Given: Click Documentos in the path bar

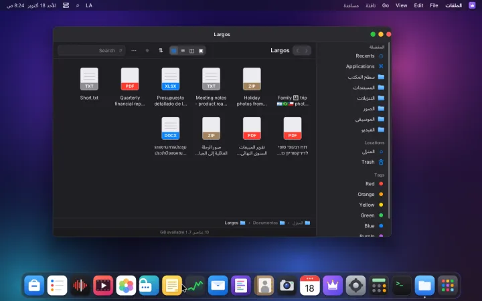Looking at the screenshot, I should (268, 223).
